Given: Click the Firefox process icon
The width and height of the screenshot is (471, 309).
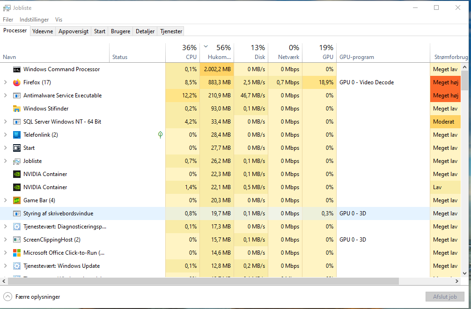Looking at the screenshot, I should tap(17, 82).
